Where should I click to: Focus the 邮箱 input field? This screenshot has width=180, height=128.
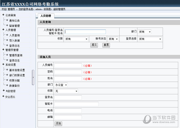[68, 117]
